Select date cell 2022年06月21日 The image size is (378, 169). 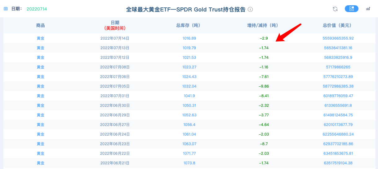click(115, 163)
